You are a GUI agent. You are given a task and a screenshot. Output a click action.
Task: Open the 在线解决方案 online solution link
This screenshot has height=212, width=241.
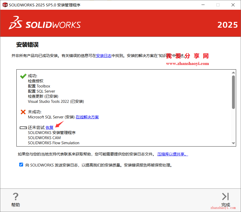(x=87, y=117)
